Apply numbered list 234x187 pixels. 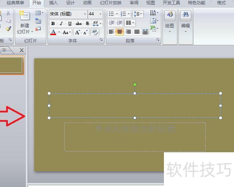123,14
